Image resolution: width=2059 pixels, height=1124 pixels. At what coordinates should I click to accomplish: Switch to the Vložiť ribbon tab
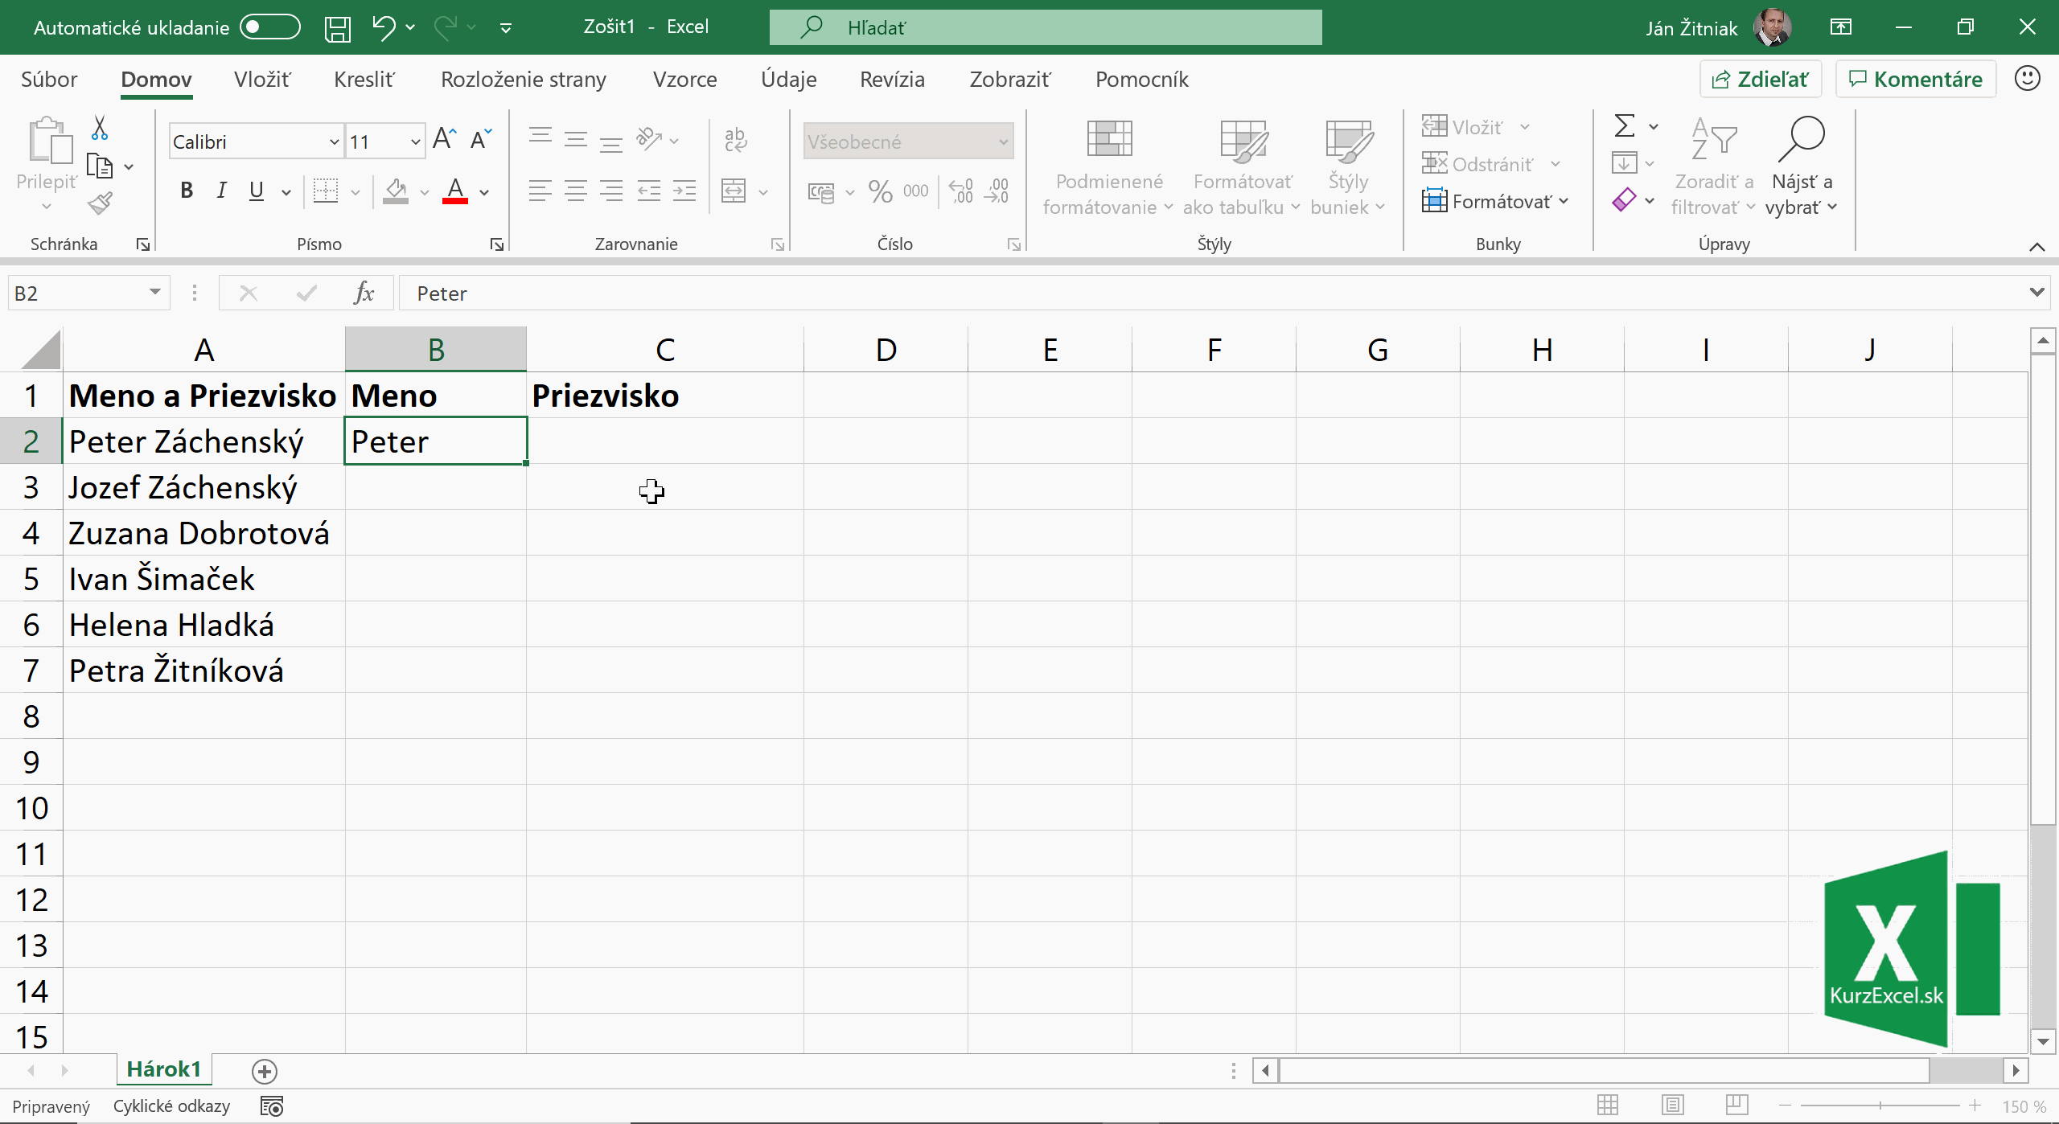262,80
